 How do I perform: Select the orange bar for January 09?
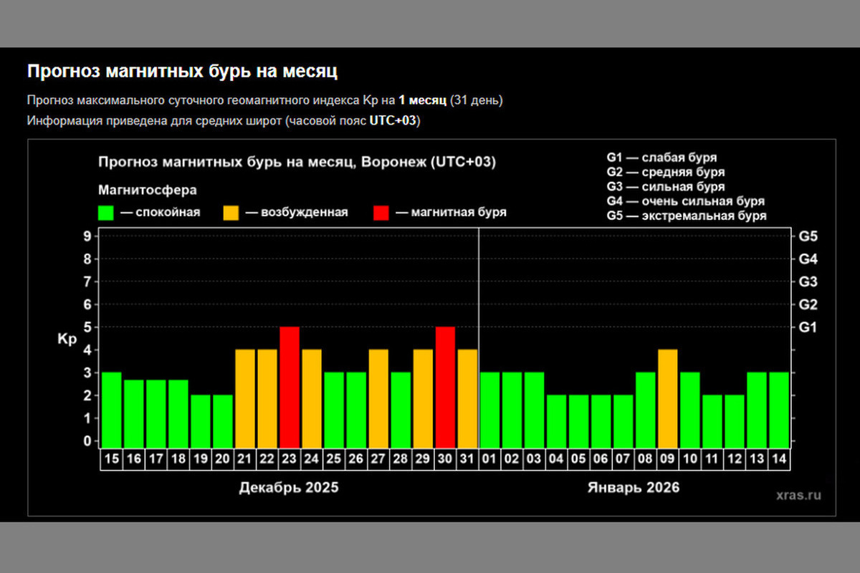pyautogui.click(x=667, y=398)
